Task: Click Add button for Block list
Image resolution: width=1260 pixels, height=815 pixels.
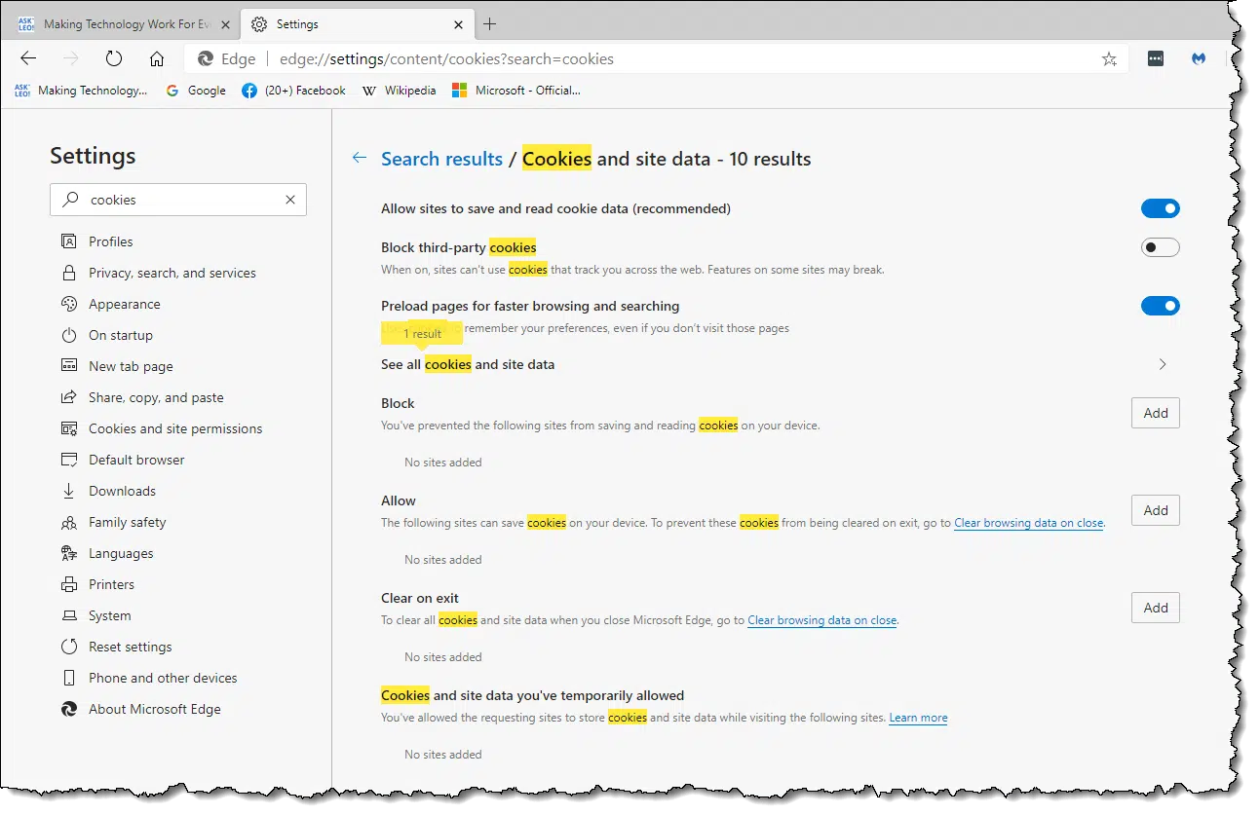Action: coord(1155,413)
